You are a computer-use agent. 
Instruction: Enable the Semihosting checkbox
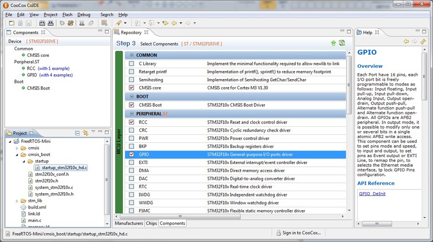click(132, 80)
